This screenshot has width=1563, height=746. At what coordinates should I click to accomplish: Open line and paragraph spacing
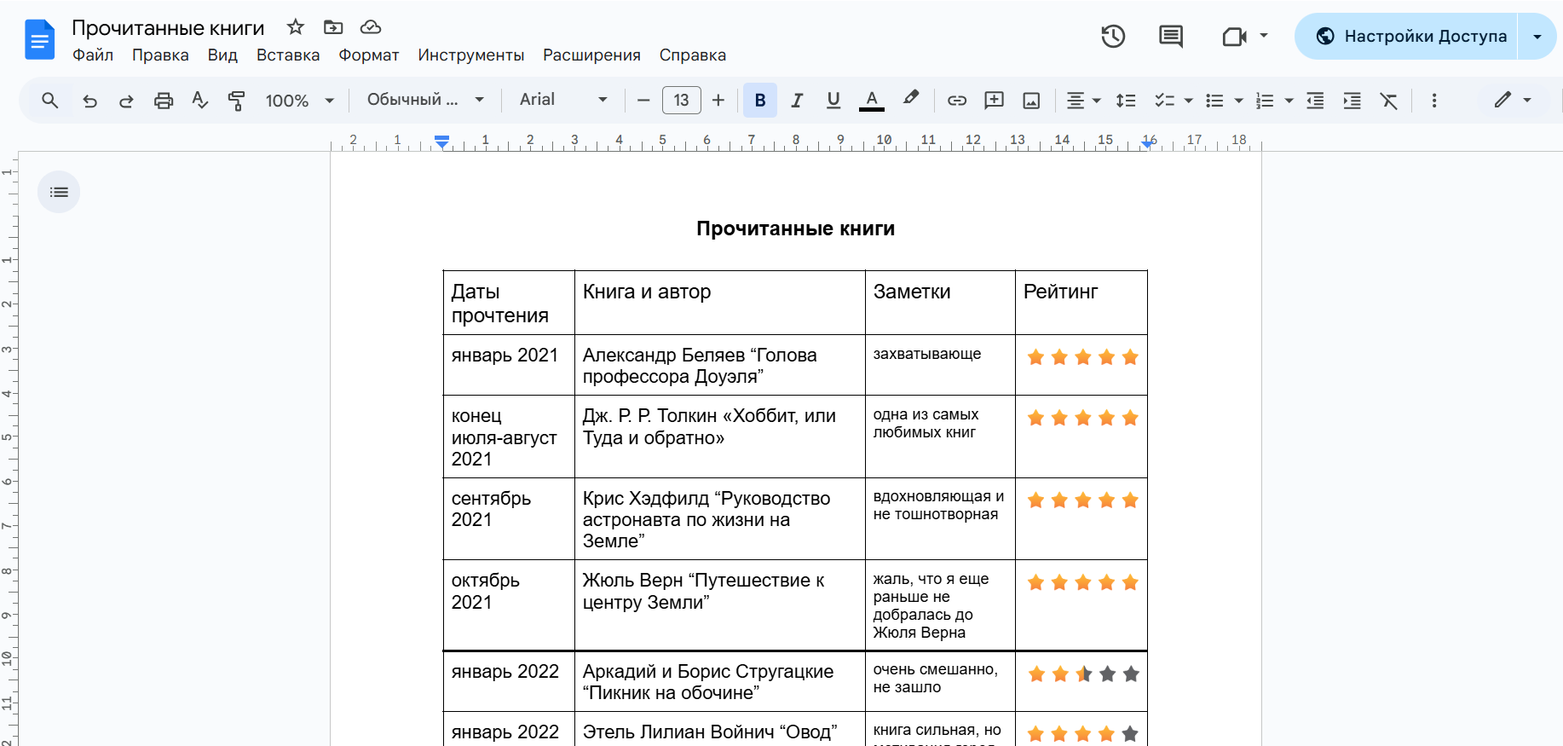1126,101
